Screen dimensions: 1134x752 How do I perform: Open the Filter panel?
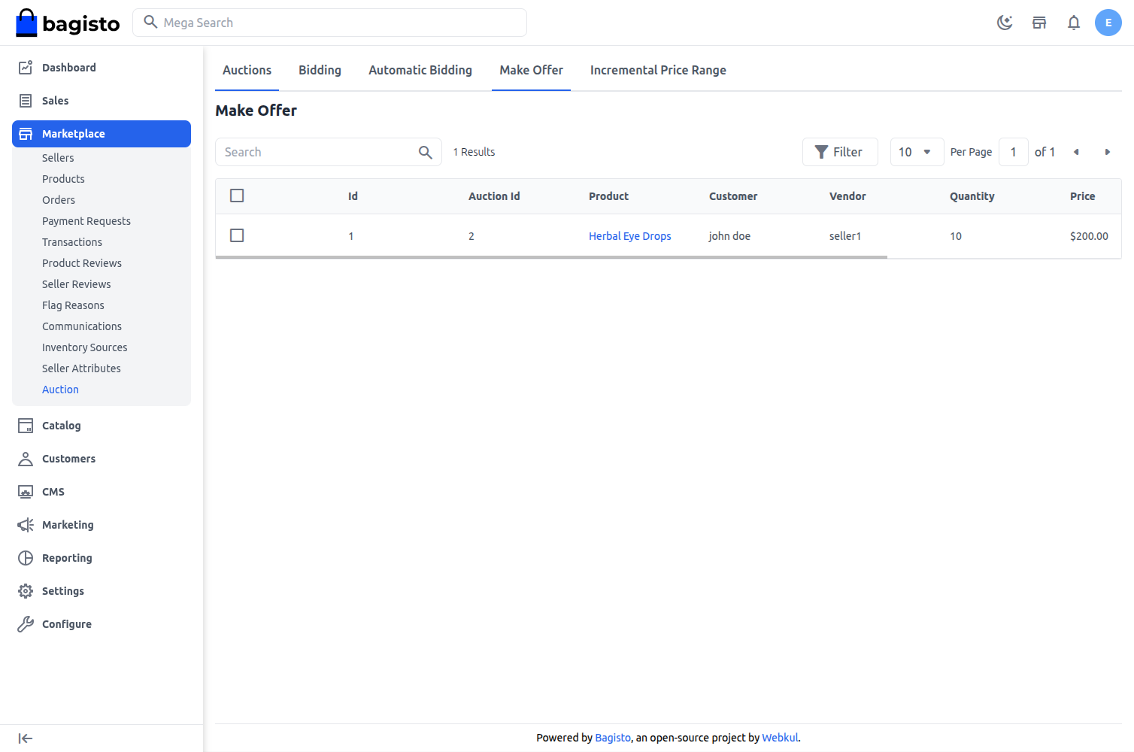840,152
